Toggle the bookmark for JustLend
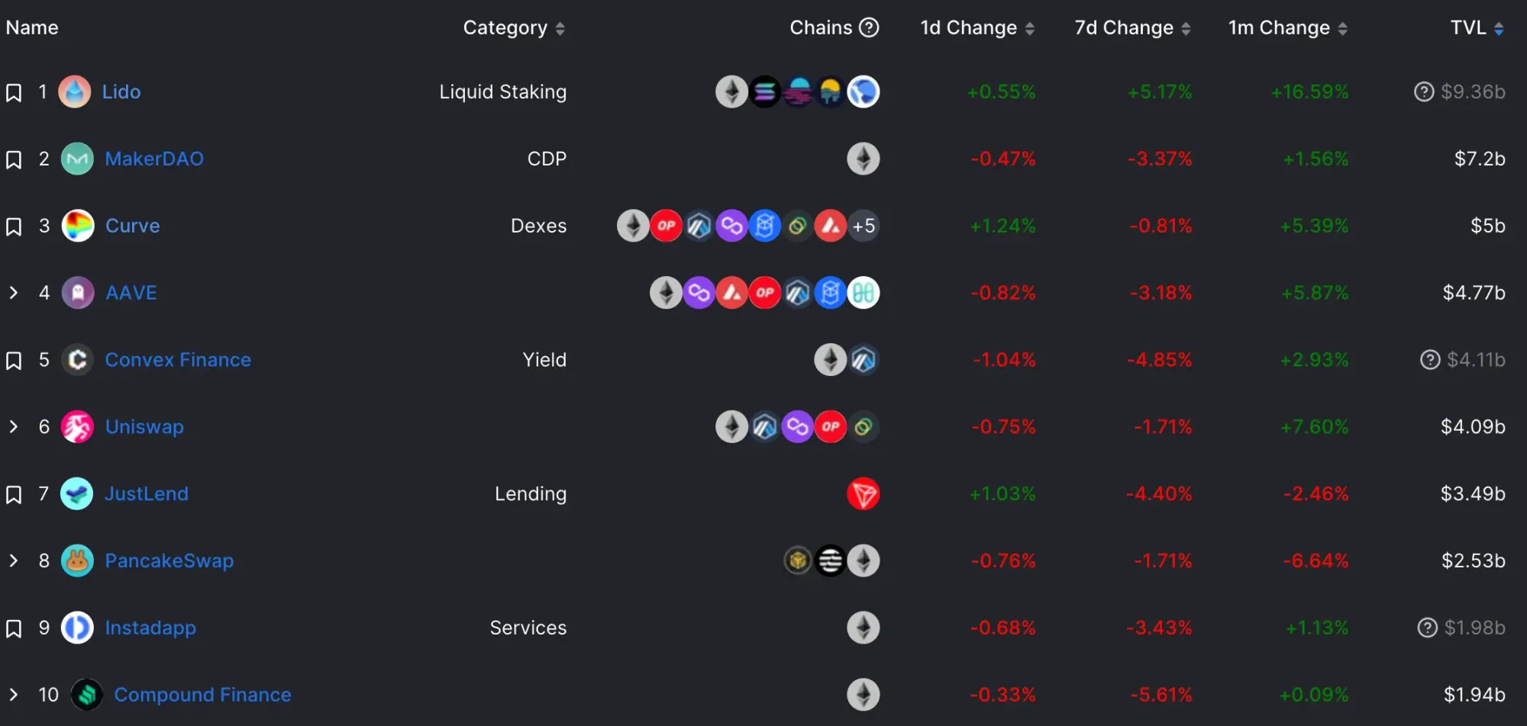1527x726 pixels. click(14, 495)
